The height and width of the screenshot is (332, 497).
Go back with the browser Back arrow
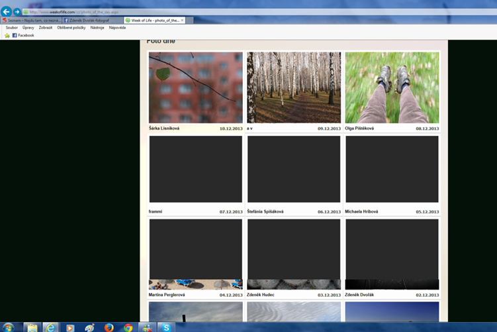pyautogui.click(x=7, y=12)
